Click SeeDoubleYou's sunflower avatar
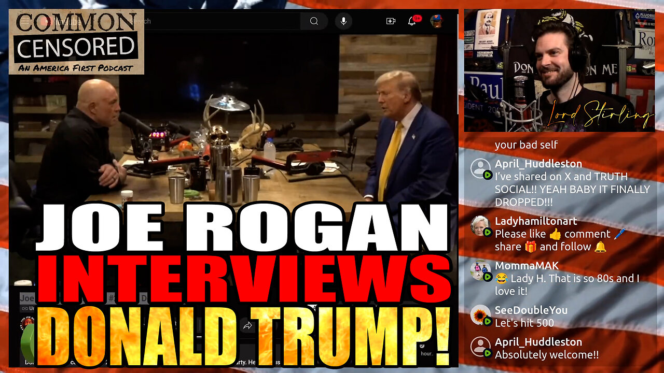 point(480,315)
